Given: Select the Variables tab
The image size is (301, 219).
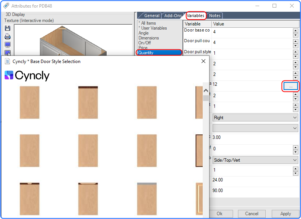Looking at the screenshot, I should tap(195, 16).
